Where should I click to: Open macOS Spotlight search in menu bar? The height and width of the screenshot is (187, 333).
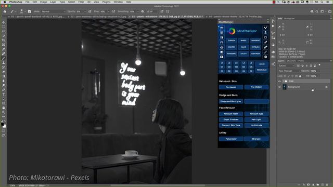pyautogui.click(x=322, y=2)
